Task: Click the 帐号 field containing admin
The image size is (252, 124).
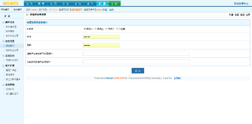Action: click(x=101, y=37)
